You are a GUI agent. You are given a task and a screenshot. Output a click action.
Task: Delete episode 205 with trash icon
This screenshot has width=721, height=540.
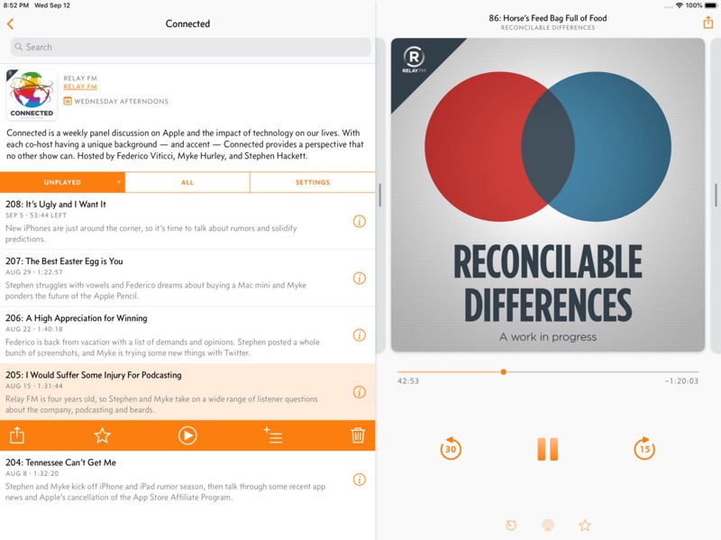point(358,435)
